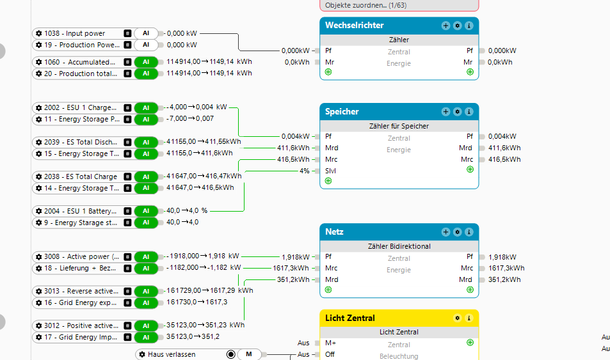Click white AI badge on 19 - Production Power
Image resolution: width=610 pixels, height=360 pixels.
tap(146, 45)
